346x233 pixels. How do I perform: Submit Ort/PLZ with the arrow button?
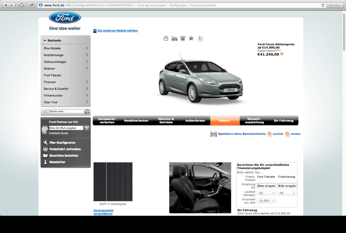pos(87,128)
